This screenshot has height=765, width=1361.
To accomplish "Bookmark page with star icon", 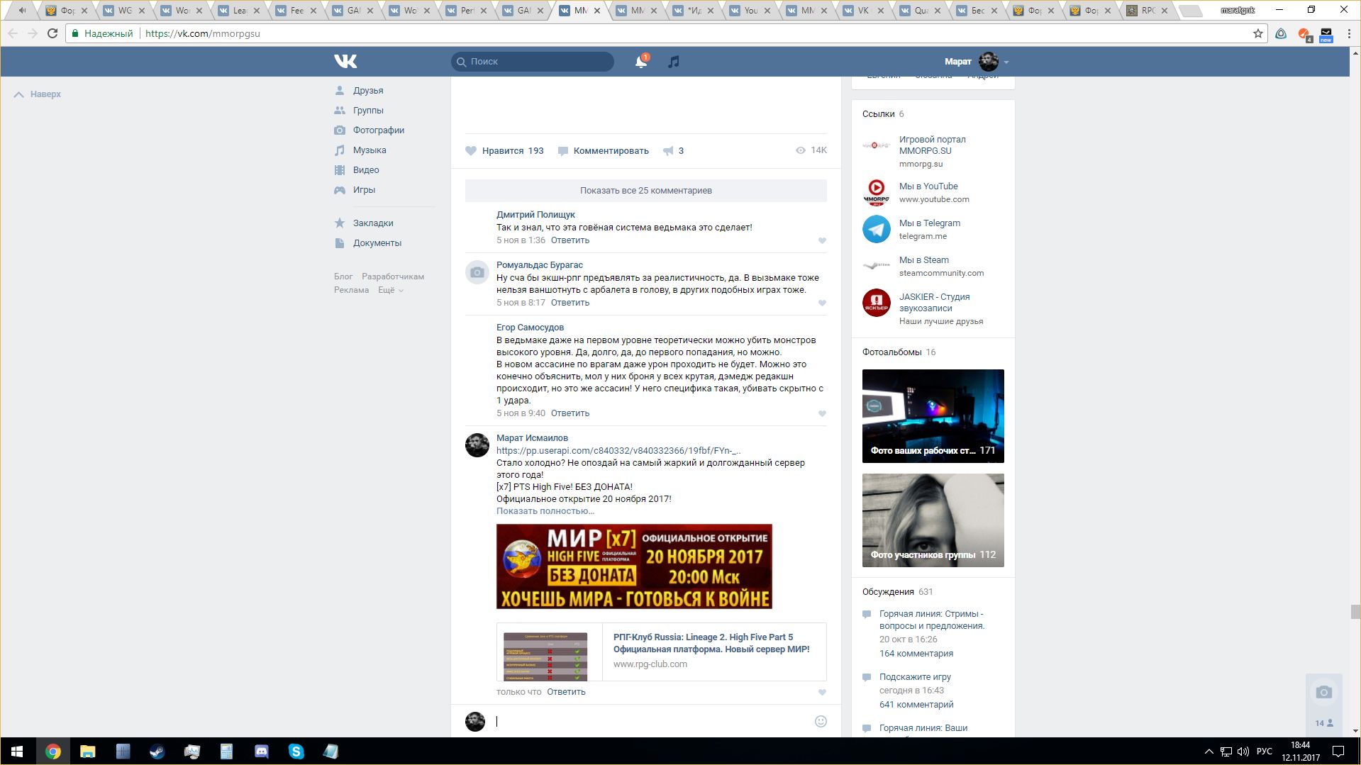I will click(x=1258, y=33).
